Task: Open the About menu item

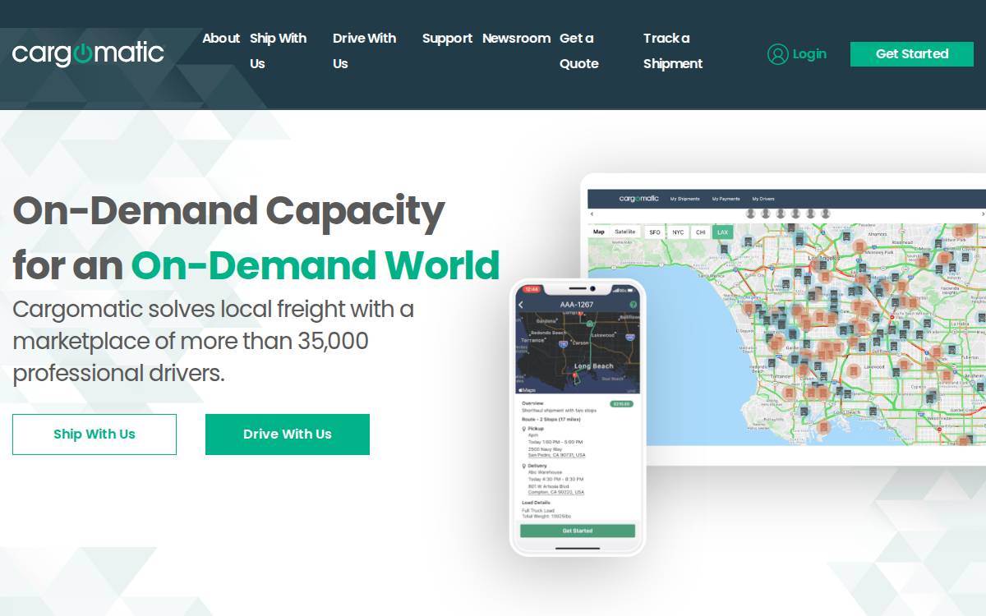Action: [221, 38]
